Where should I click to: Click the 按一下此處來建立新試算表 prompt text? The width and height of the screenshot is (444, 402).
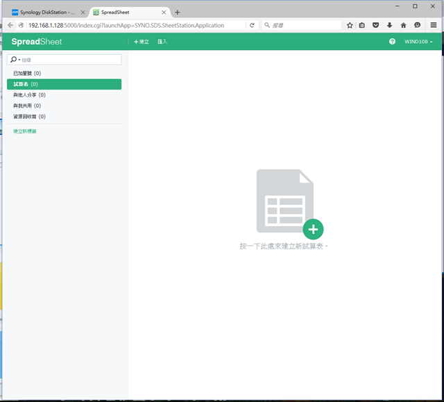[x=284, y=246]
